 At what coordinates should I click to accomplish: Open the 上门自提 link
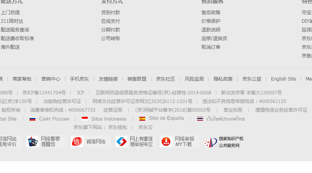(x=10, y=13)
